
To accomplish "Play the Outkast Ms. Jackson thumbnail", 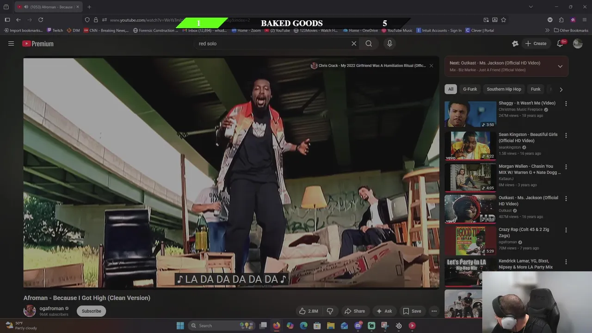I will pyautogui.click(x=470, y=209).
